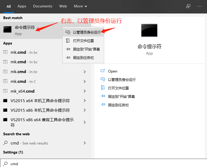Expand arrow for mk.cmd in C
The width and height of the screenshot is (207, 167).
click(85, 82)
